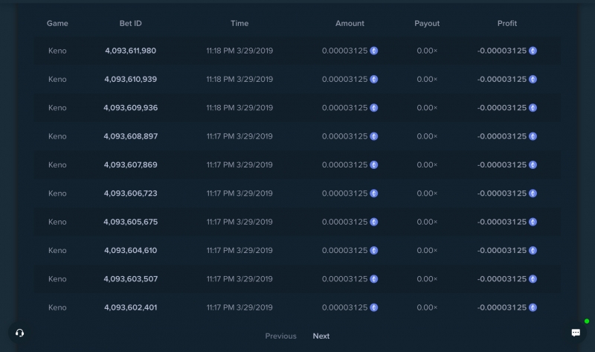The width and height of the screenshot is (595, 352).
Task: Go to the Next page of bets
Action: [321, 336]
